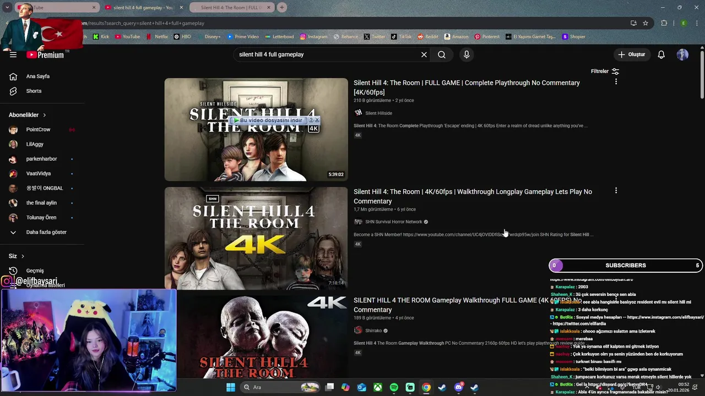The height and width of the screenshot is (396, 705).
Task: Open Windows Start menu
Action: pos(231,387)
